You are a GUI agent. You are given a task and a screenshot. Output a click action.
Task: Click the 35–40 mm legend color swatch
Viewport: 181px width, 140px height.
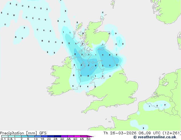click(x=71, y=136)
